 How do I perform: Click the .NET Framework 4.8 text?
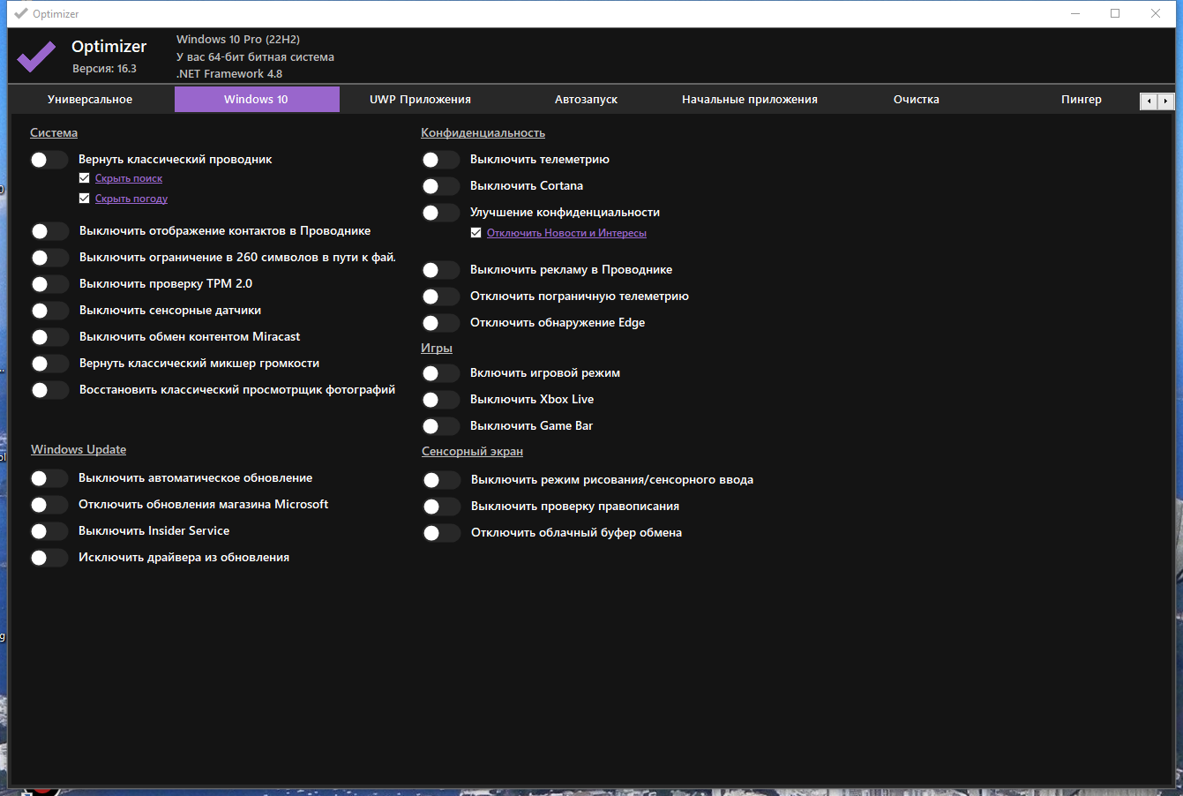[229, 74]
